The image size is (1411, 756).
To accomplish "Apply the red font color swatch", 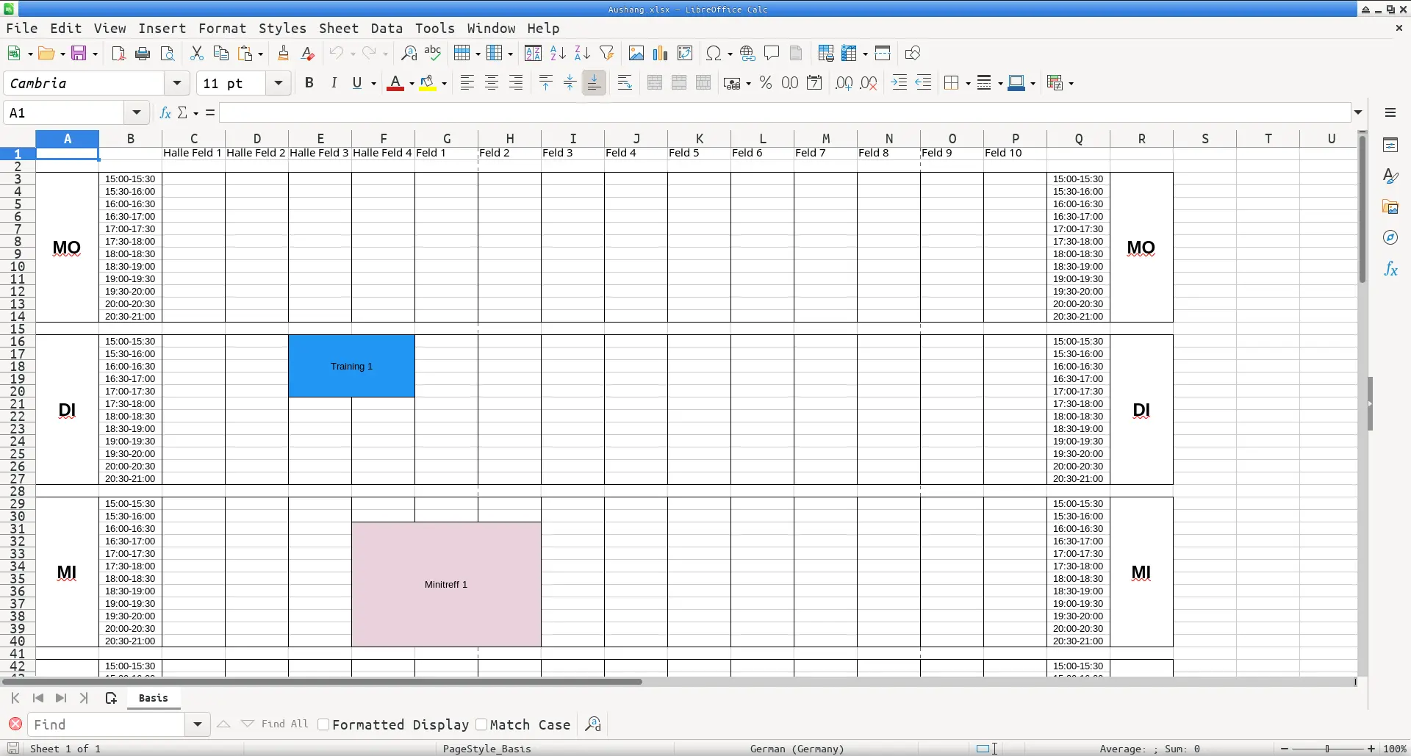I will (x=395, y=83).
